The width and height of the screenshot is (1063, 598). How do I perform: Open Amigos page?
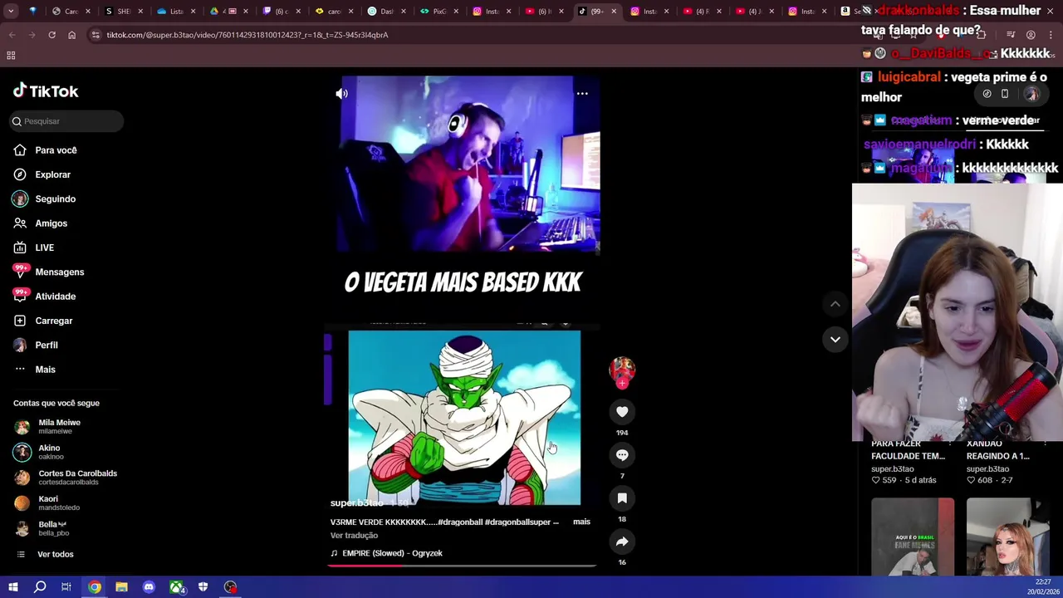(51, 223)
